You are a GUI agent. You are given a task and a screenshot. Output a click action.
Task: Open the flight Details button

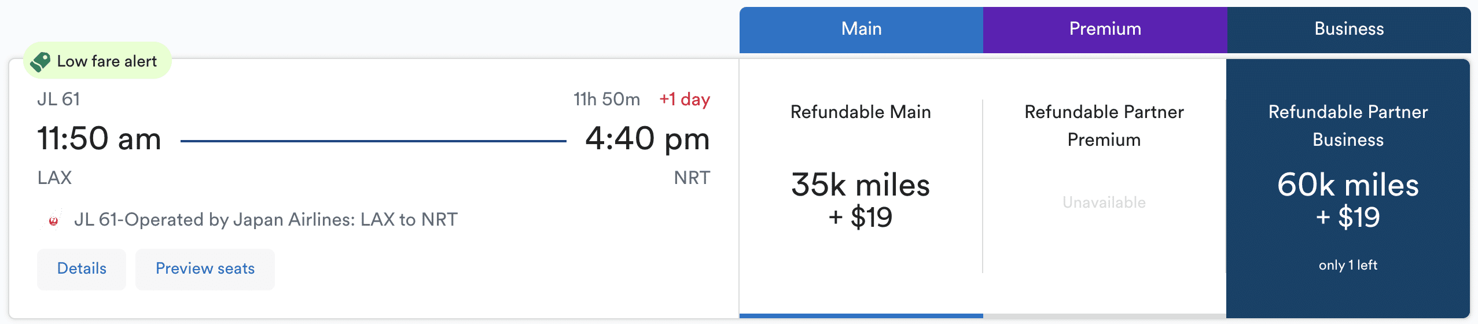[x=82, y=269]
